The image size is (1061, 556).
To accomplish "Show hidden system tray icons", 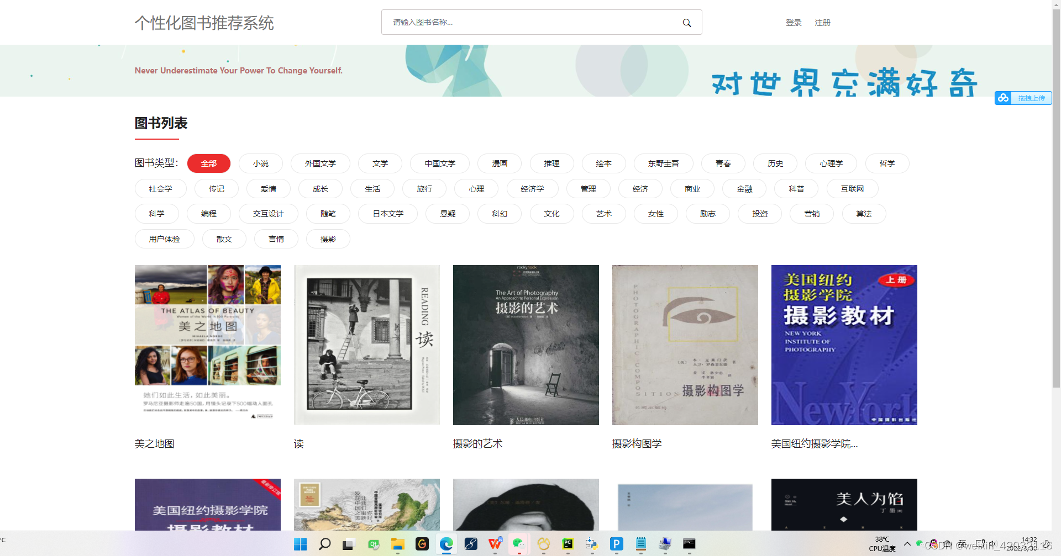I will click(x=907, y=544).
